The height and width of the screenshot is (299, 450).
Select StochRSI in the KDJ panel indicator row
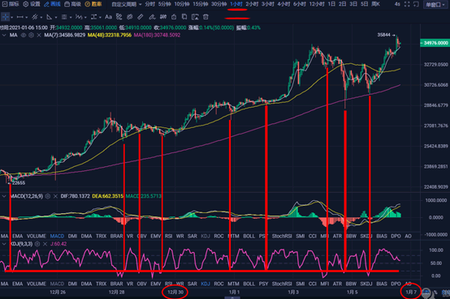click(282, 284)
